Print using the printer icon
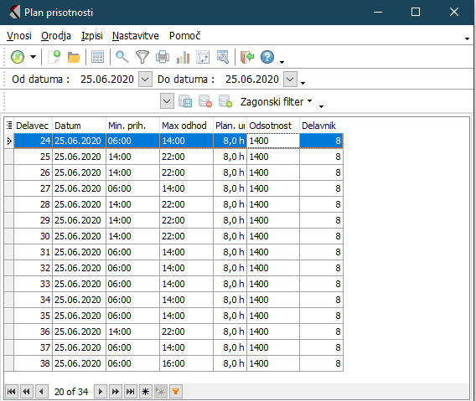Viewport: 476px width, 401px height. 163,57
